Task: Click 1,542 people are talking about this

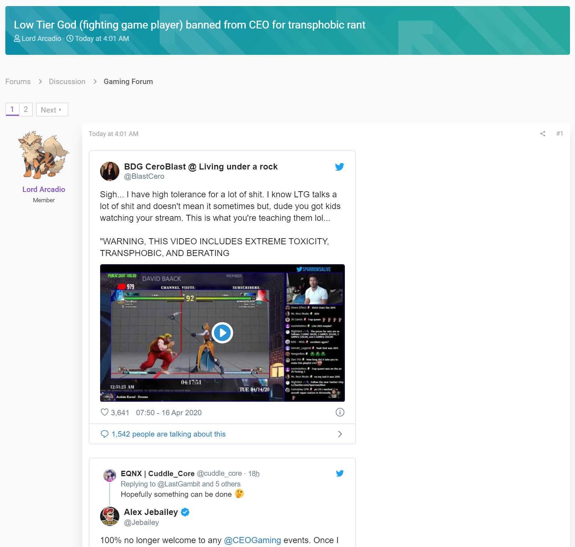Action: 169,434
